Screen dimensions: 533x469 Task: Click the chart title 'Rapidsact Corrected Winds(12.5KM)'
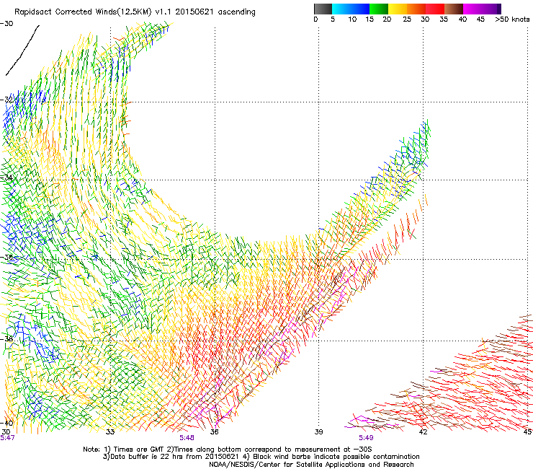[83, 12]
